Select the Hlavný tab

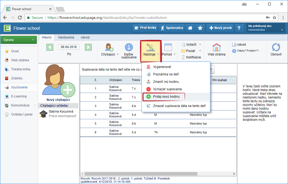pyautogui.click(x=47, y=37)
